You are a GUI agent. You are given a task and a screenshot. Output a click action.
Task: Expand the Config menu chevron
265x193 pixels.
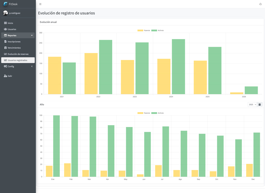pyautogui.click(x=32, y=66)
